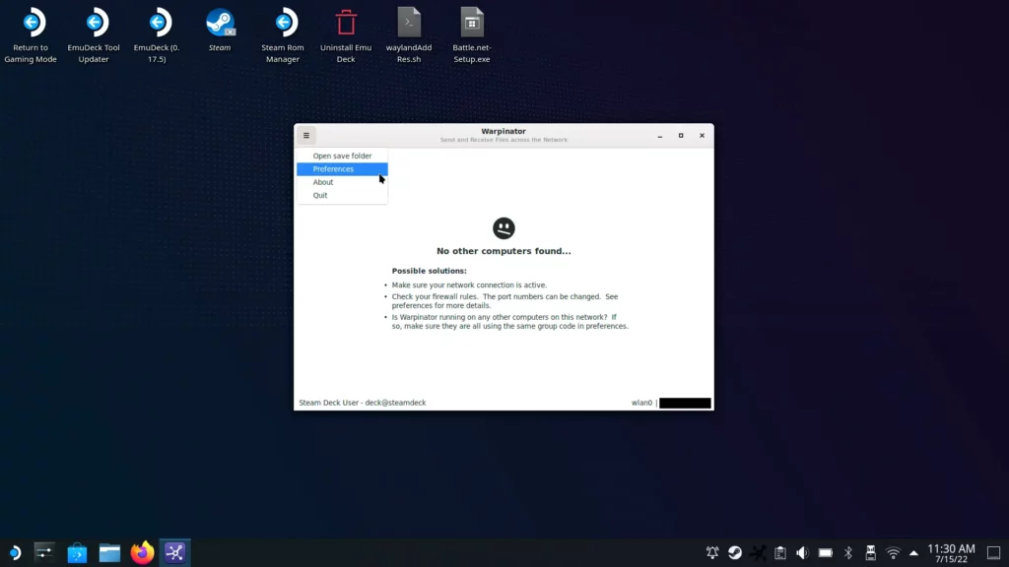Open the application launcher in taskbar
1009x567 pixels.
(14, 553)
